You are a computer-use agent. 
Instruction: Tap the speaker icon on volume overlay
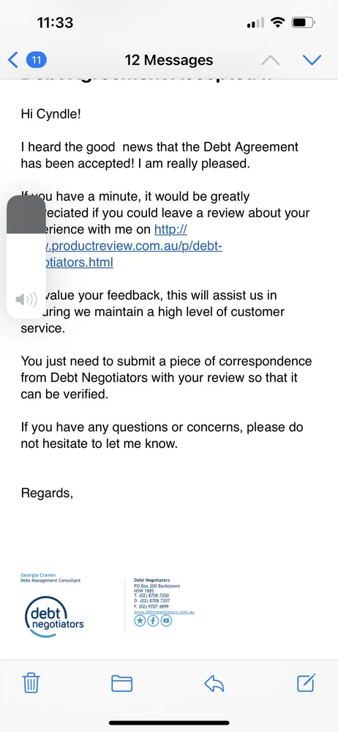pos(26,299)
